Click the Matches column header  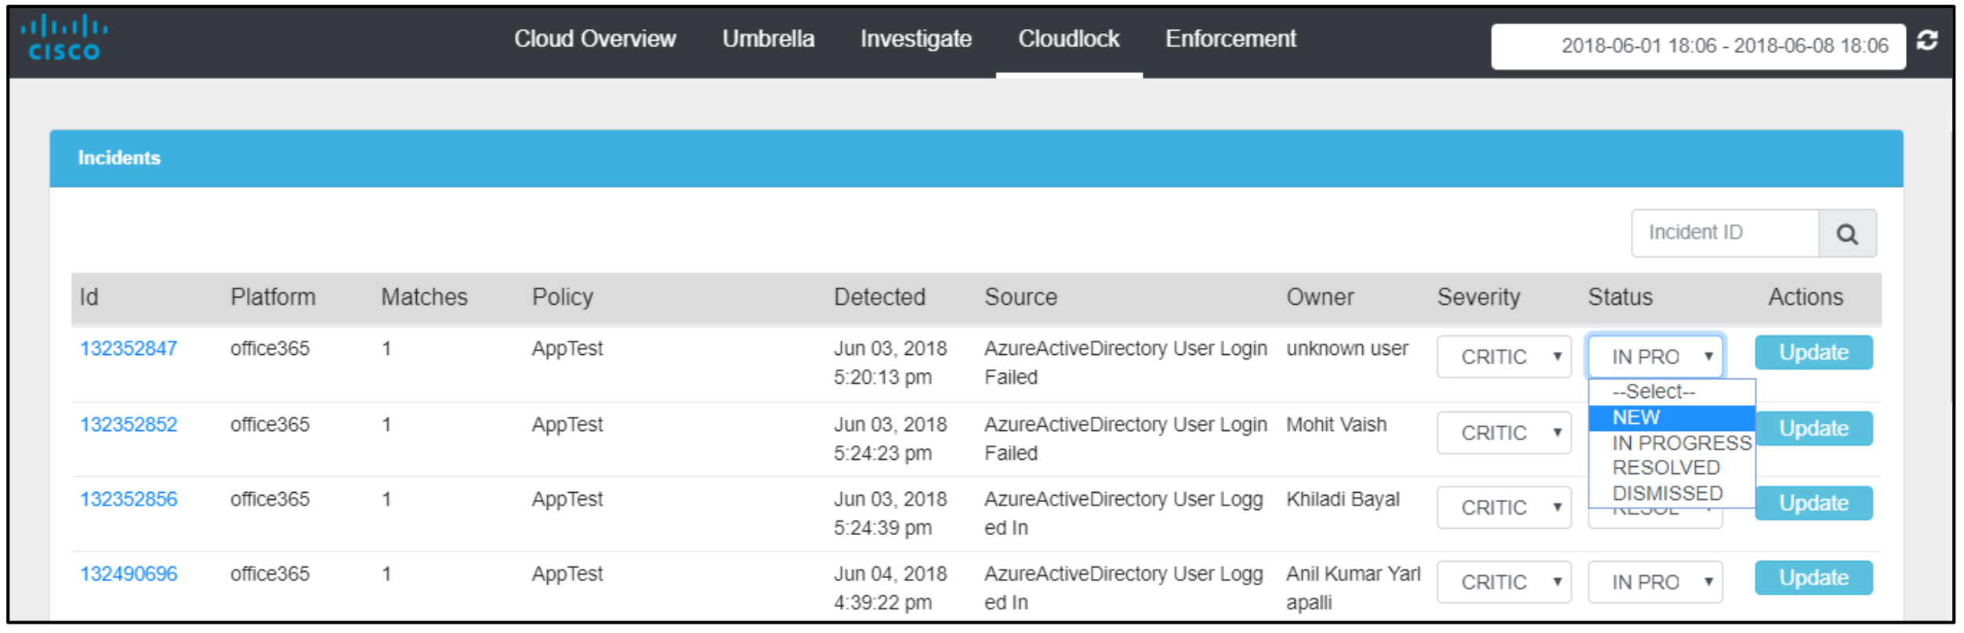tap(424, 297)
